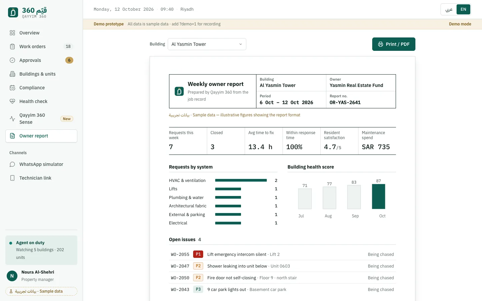Viewport: 482px width, 301px height.
Task: Click Qayyim 360 Sense pulse icon
Action: pos(12,119)
